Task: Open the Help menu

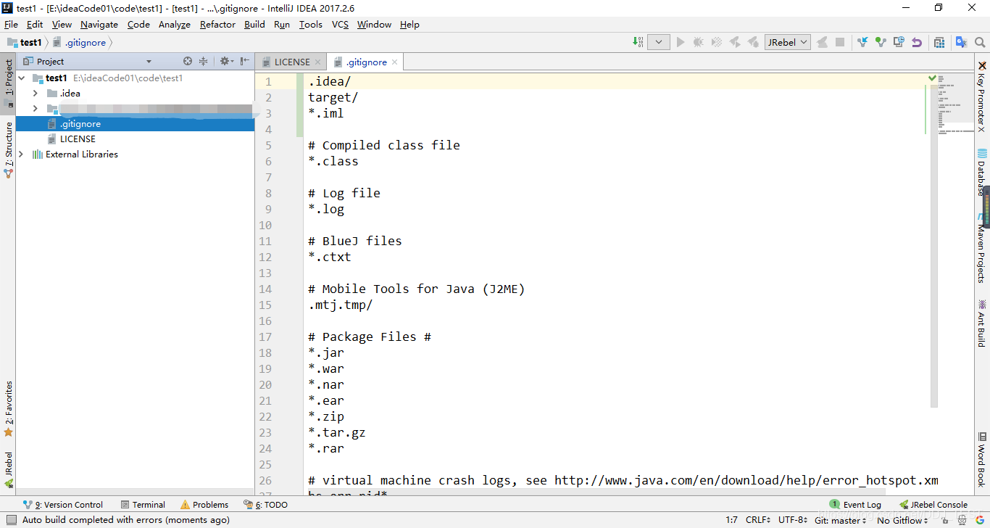Action: click(409, 24)
